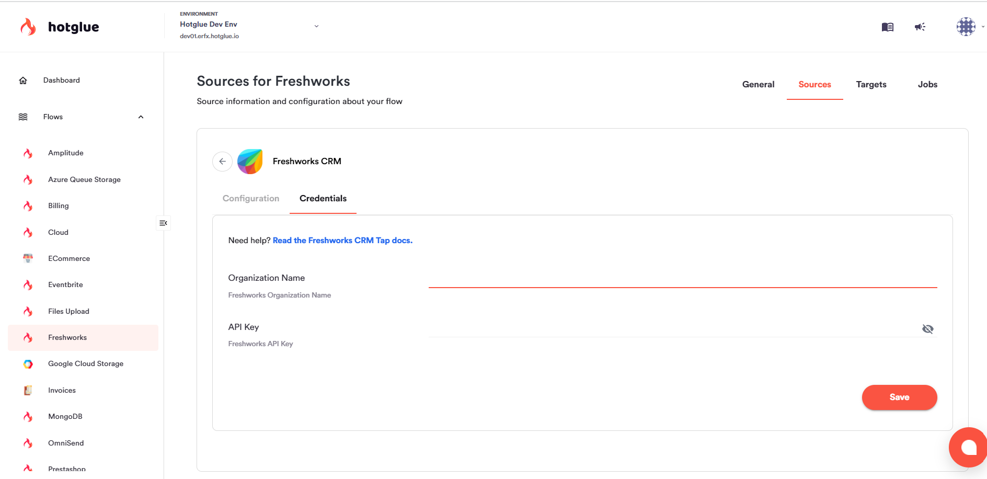Screen dimensions: 987x479
Task: Click the Google Cloud Storage icon
Action: pyautogui.click(x=28, y=364)
